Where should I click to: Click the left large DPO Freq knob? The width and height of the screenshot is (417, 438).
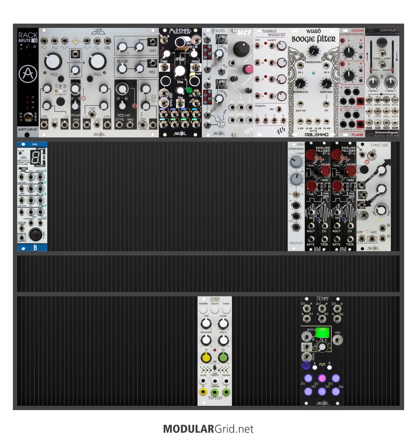53,61
